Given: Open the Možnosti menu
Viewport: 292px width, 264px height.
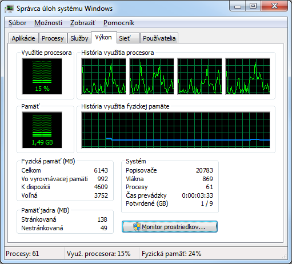Looking at the screenshot, I should point(48,23).
